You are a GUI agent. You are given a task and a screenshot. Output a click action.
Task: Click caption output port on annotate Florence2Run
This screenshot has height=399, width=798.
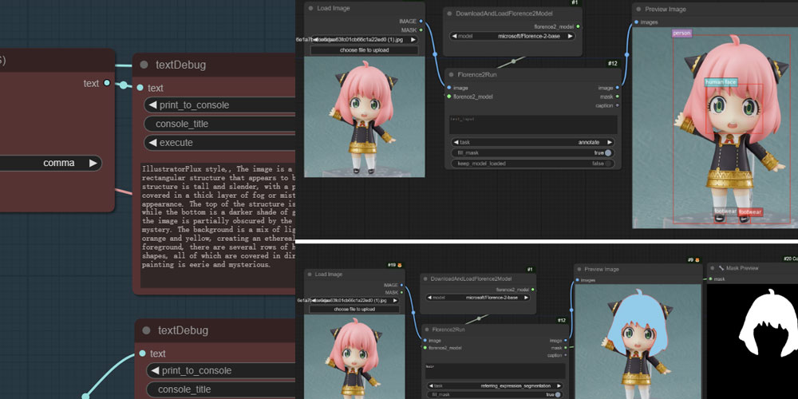[x=618, y=105]
